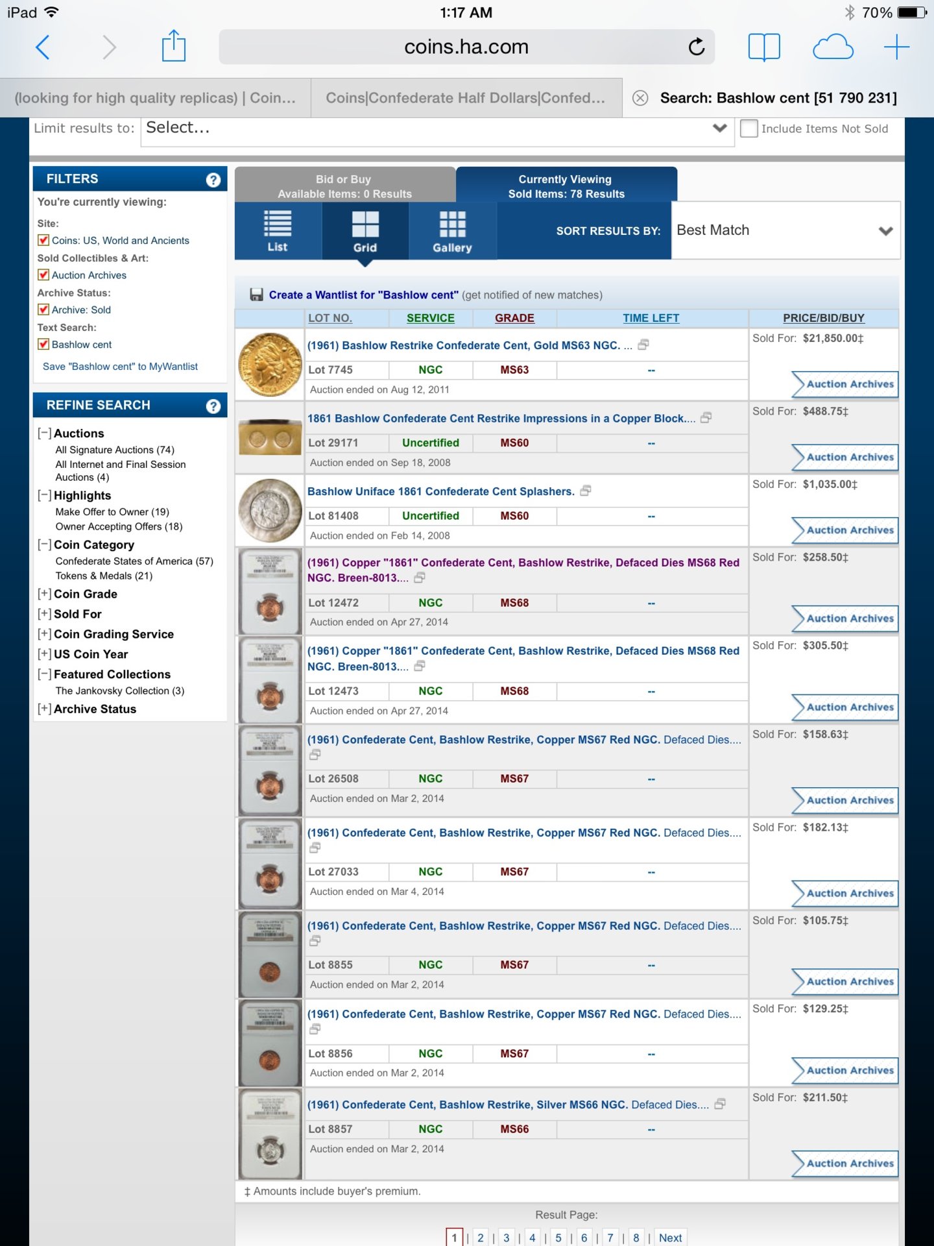Switch to Gallery view icon
The image size is (934, 1246).
click(452, 231)
